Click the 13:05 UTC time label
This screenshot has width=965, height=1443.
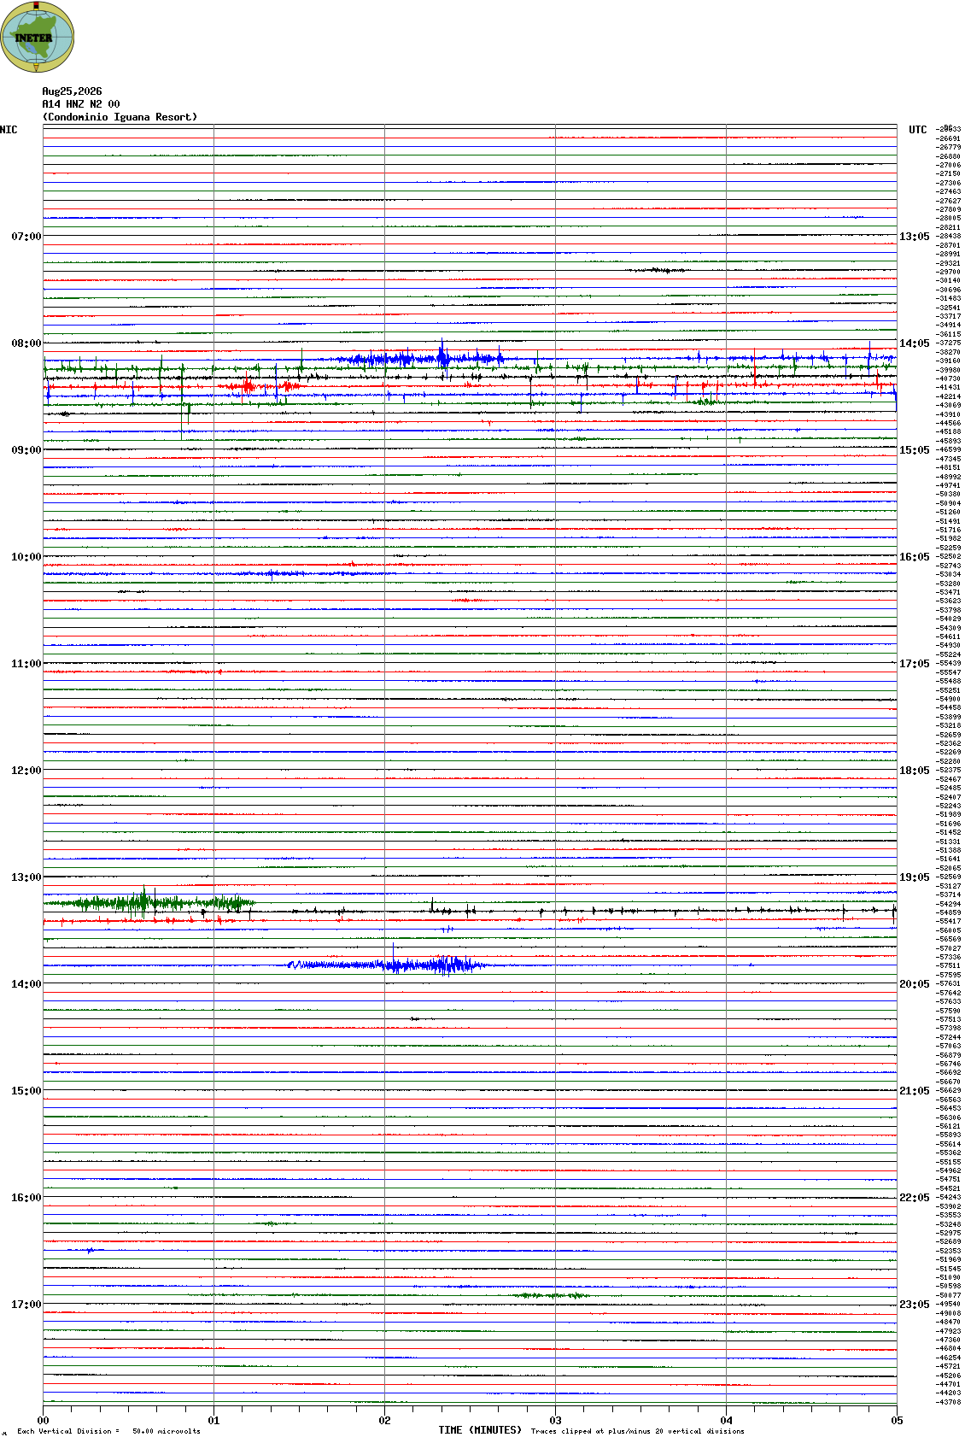[x=915, y=237]
